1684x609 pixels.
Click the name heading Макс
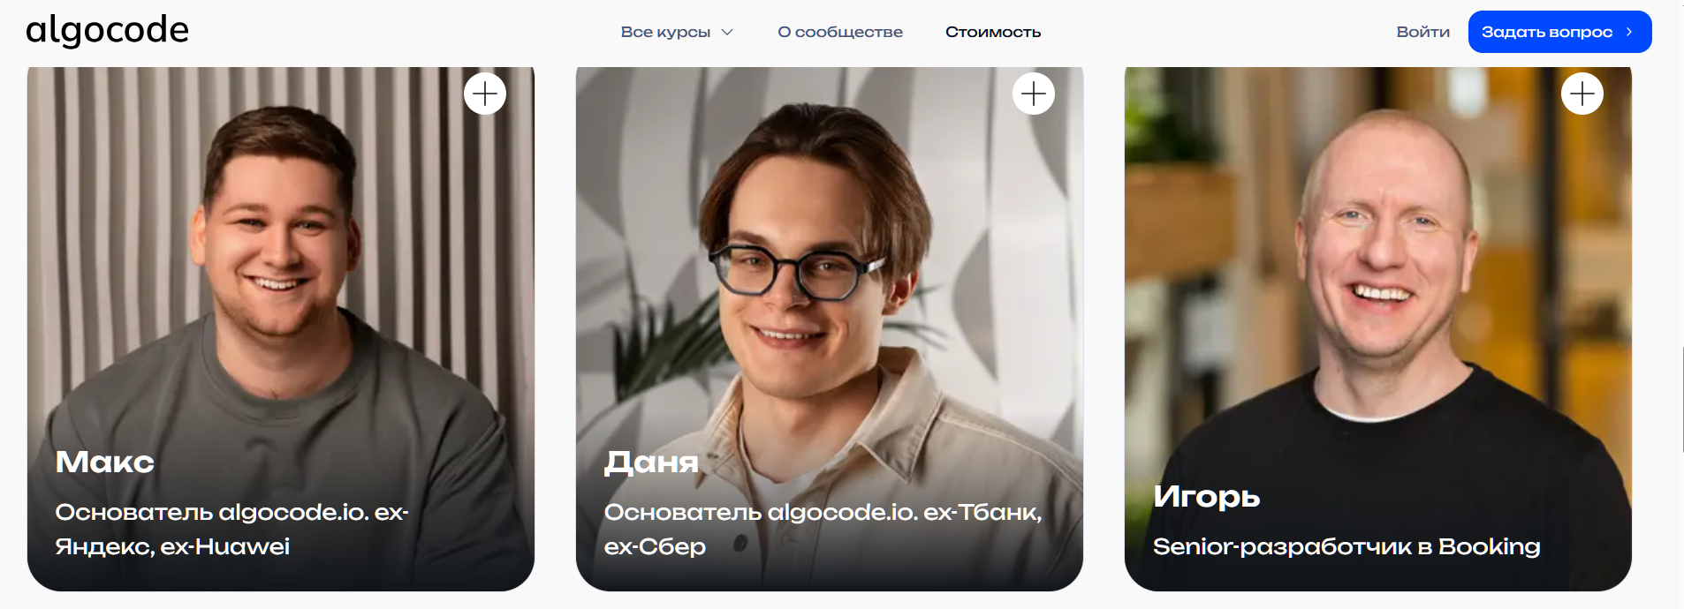pos(104,462)
